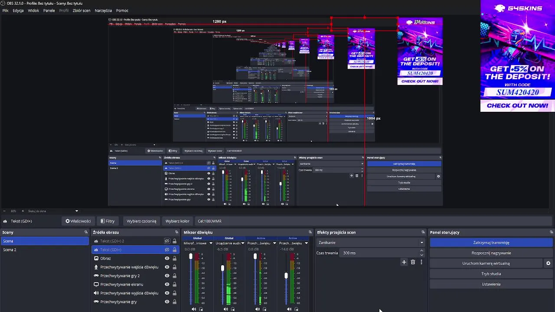This screenshot has width=555, height=312.
Task: Hide the Obraz source
Action: 167,258
